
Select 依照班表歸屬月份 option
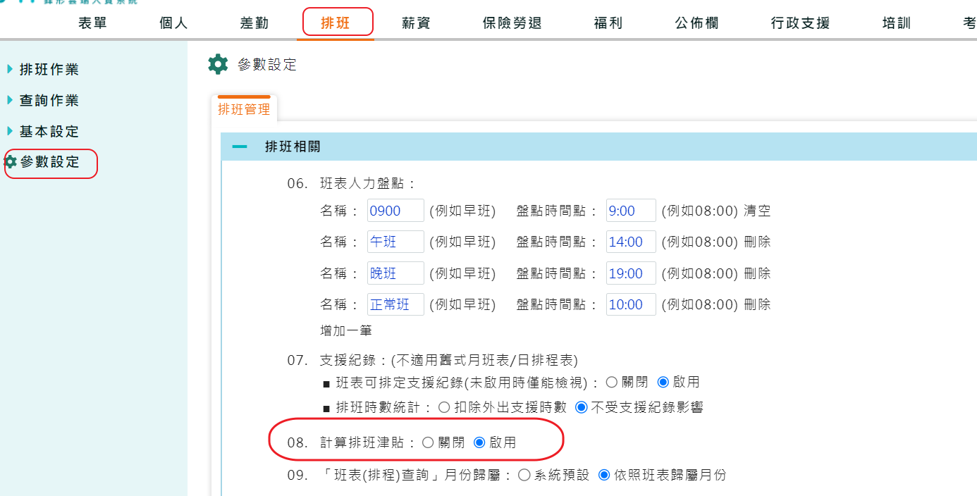603,474
